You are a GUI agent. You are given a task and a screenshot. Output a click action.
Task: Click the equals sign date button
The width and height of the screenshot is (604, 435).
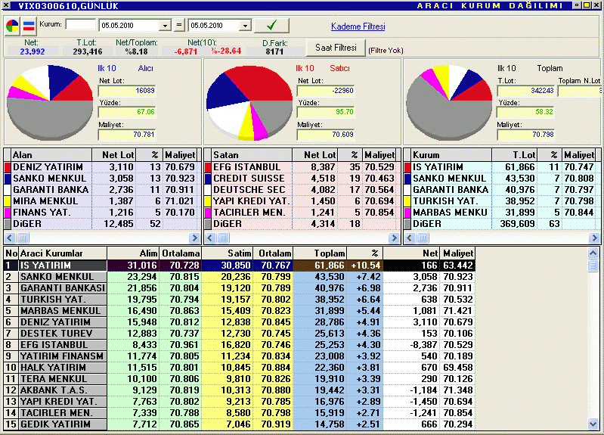(179, 25)
